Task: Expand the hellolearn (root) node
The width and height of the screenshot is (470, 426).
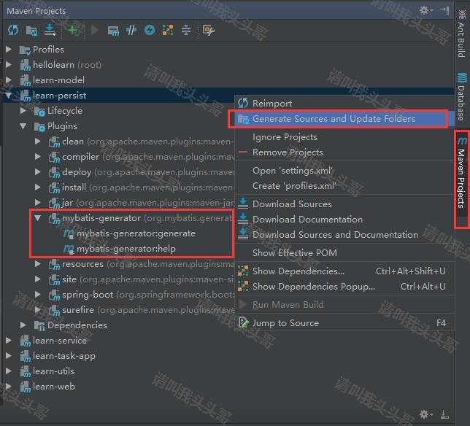Action: [9, 64]
